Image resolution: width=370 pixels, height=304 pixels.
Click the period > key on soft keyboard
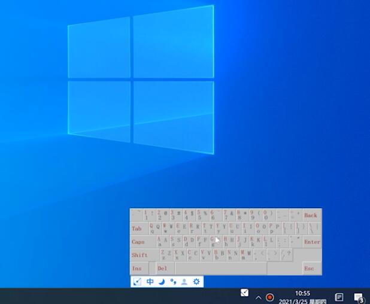[x=272, y=255]
